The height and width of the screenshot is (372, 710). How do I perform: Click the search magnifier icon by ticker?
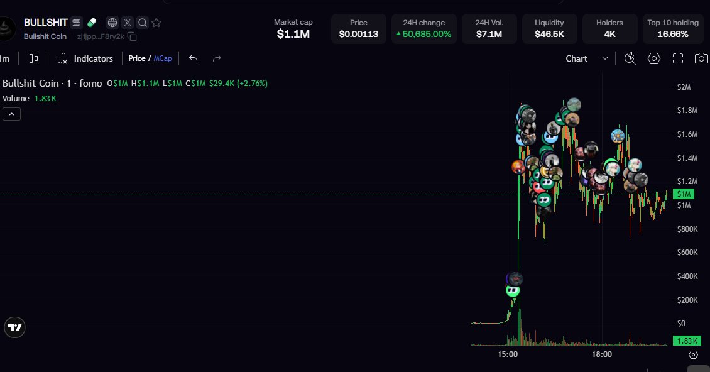pos(142,22)
